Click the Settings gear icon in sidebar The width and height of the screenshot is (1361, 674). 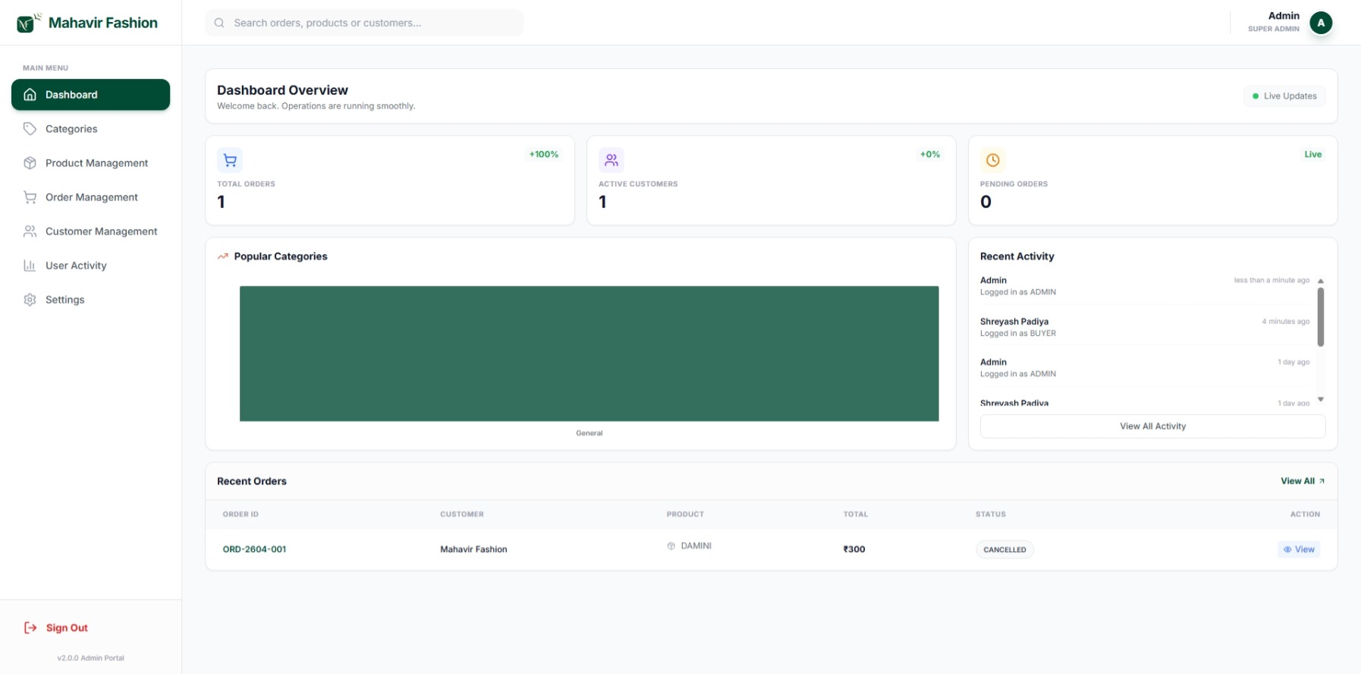pos(30,299)
